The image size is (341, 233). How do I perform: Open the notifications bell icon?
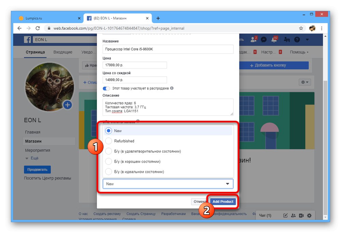[274, 39]
